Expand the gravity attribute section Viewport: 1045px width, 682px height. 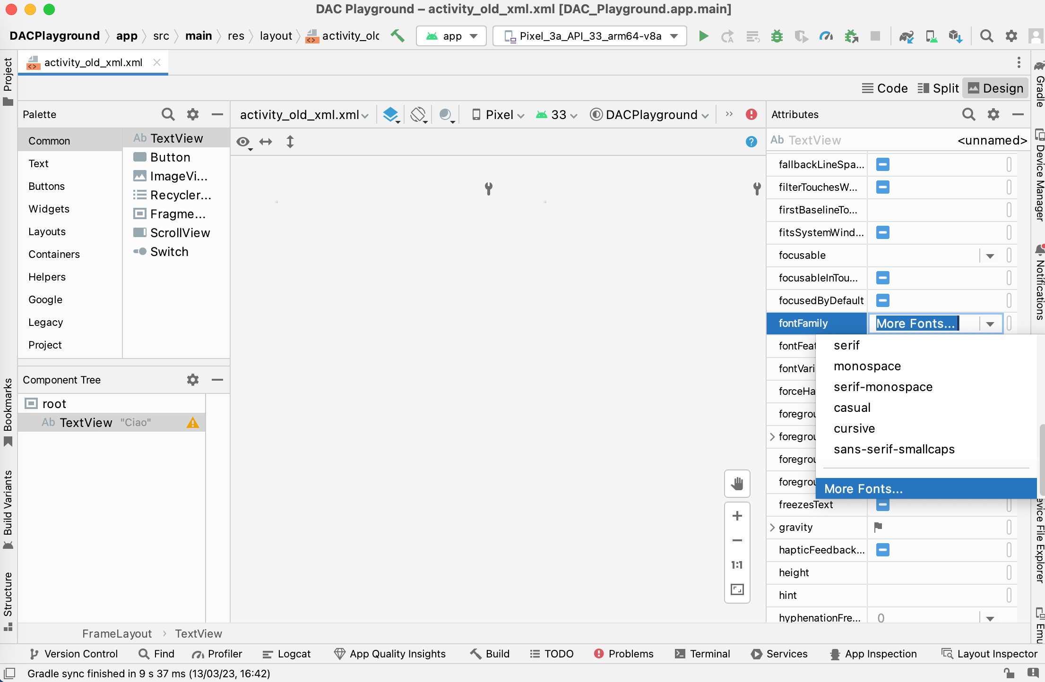(776, 527)
